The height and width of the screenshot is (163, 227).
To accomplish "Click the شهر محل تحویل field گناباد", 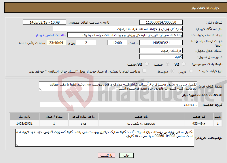I will (x=161, y=57).
